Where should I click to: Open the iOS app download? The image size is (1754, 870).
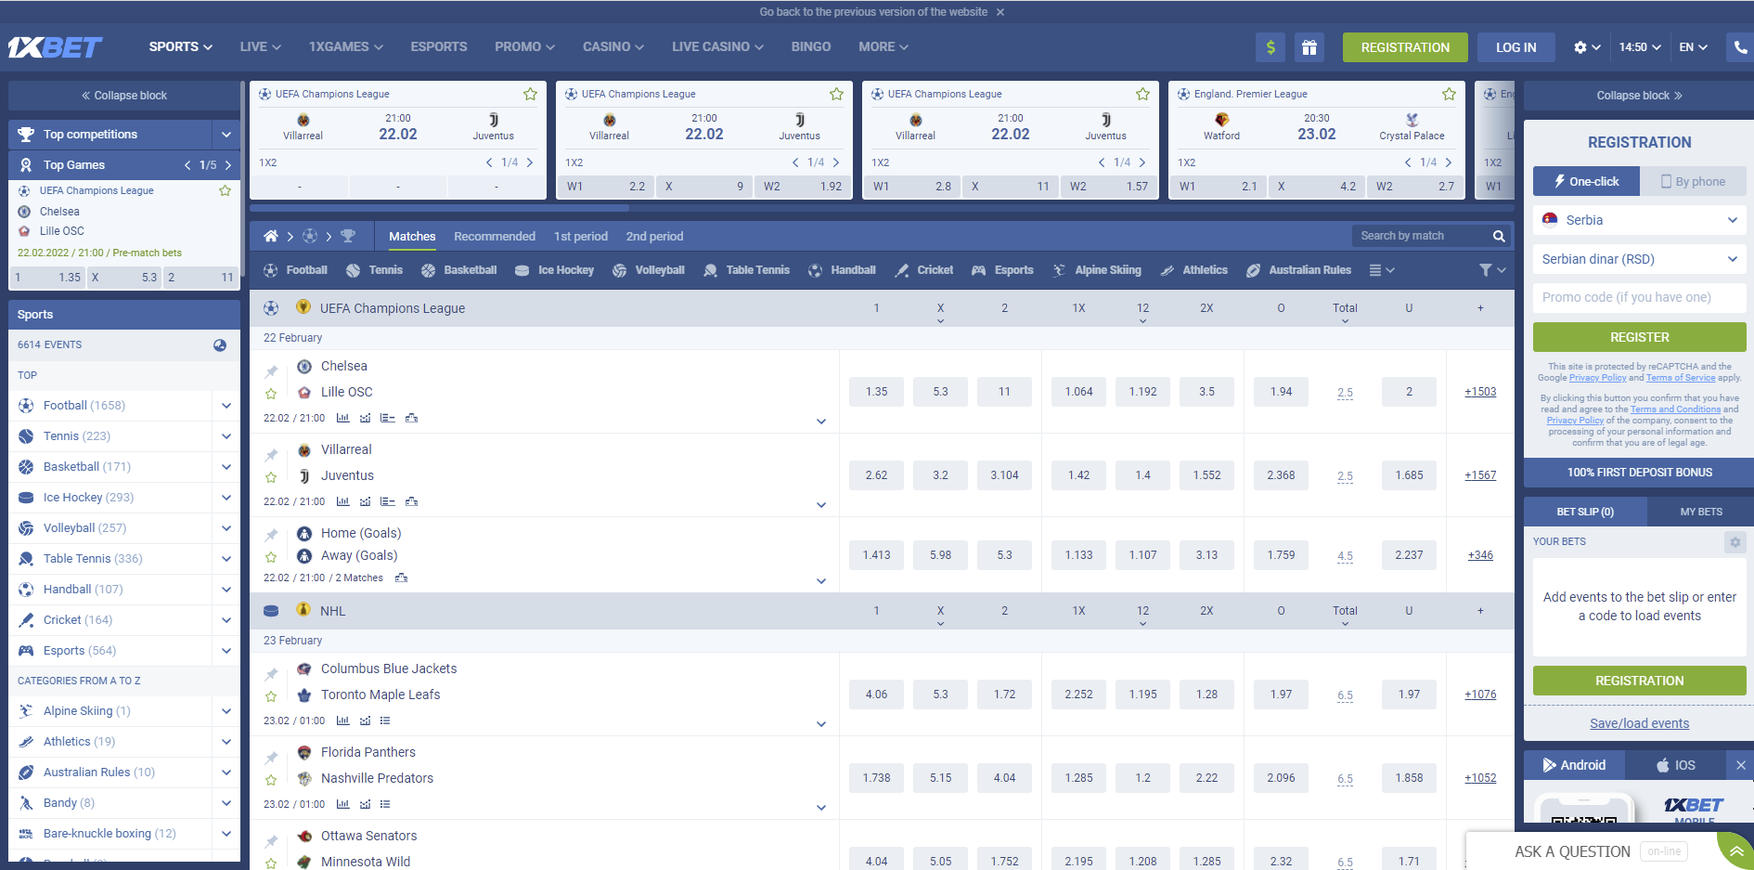[x=1676, y=765]
